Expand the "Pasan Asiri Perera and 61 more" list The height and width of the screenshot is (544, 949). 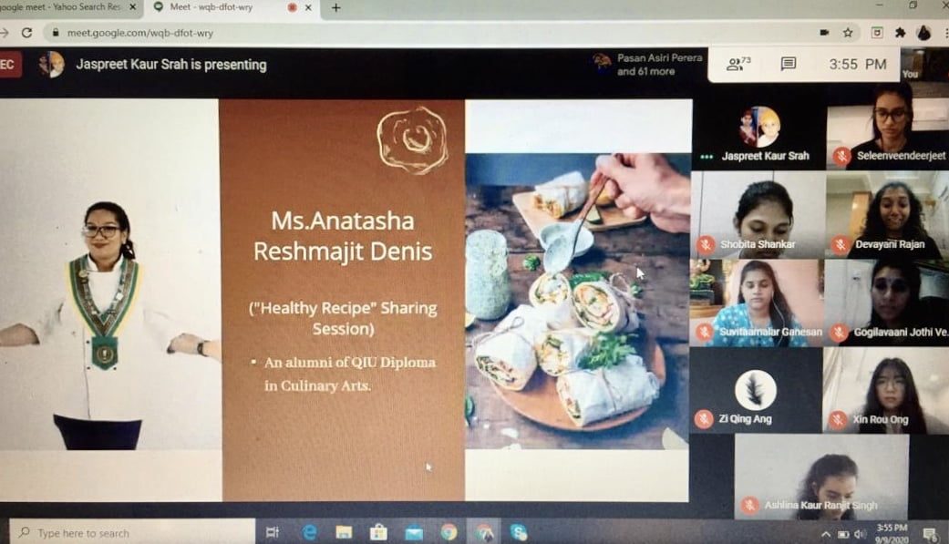click(648, 64)
